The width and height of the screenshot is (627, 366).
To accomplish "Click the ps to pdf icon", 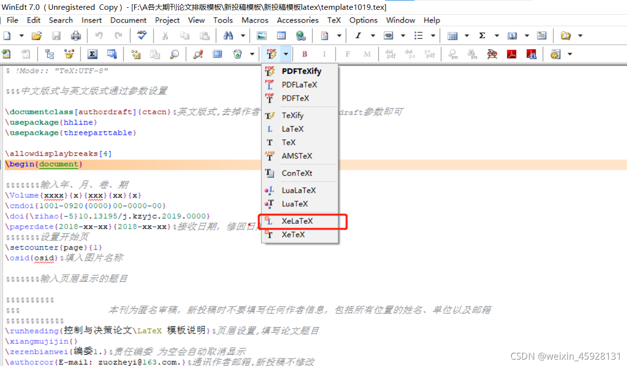I will pyautogui.click(x=430, y=54).
